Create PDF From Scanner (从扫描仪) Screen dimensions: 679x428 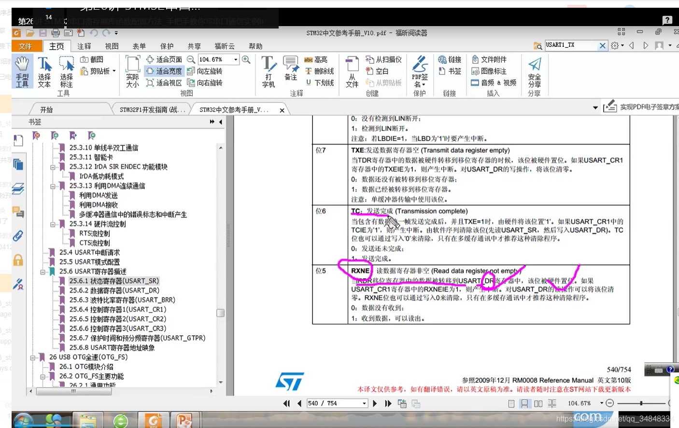[384, 59]
